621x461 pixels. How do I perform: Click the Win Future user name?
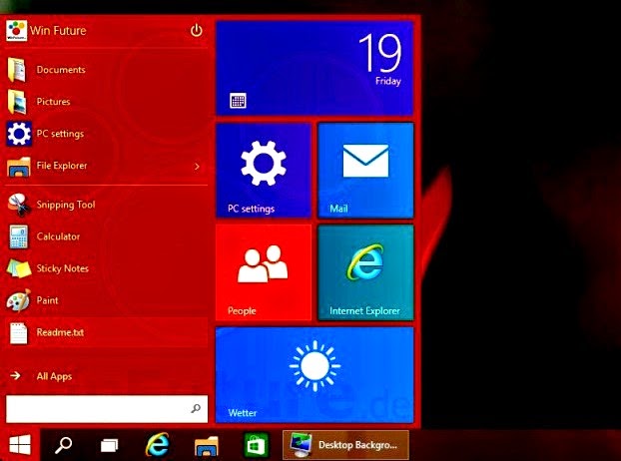click(x=58, y=31)
